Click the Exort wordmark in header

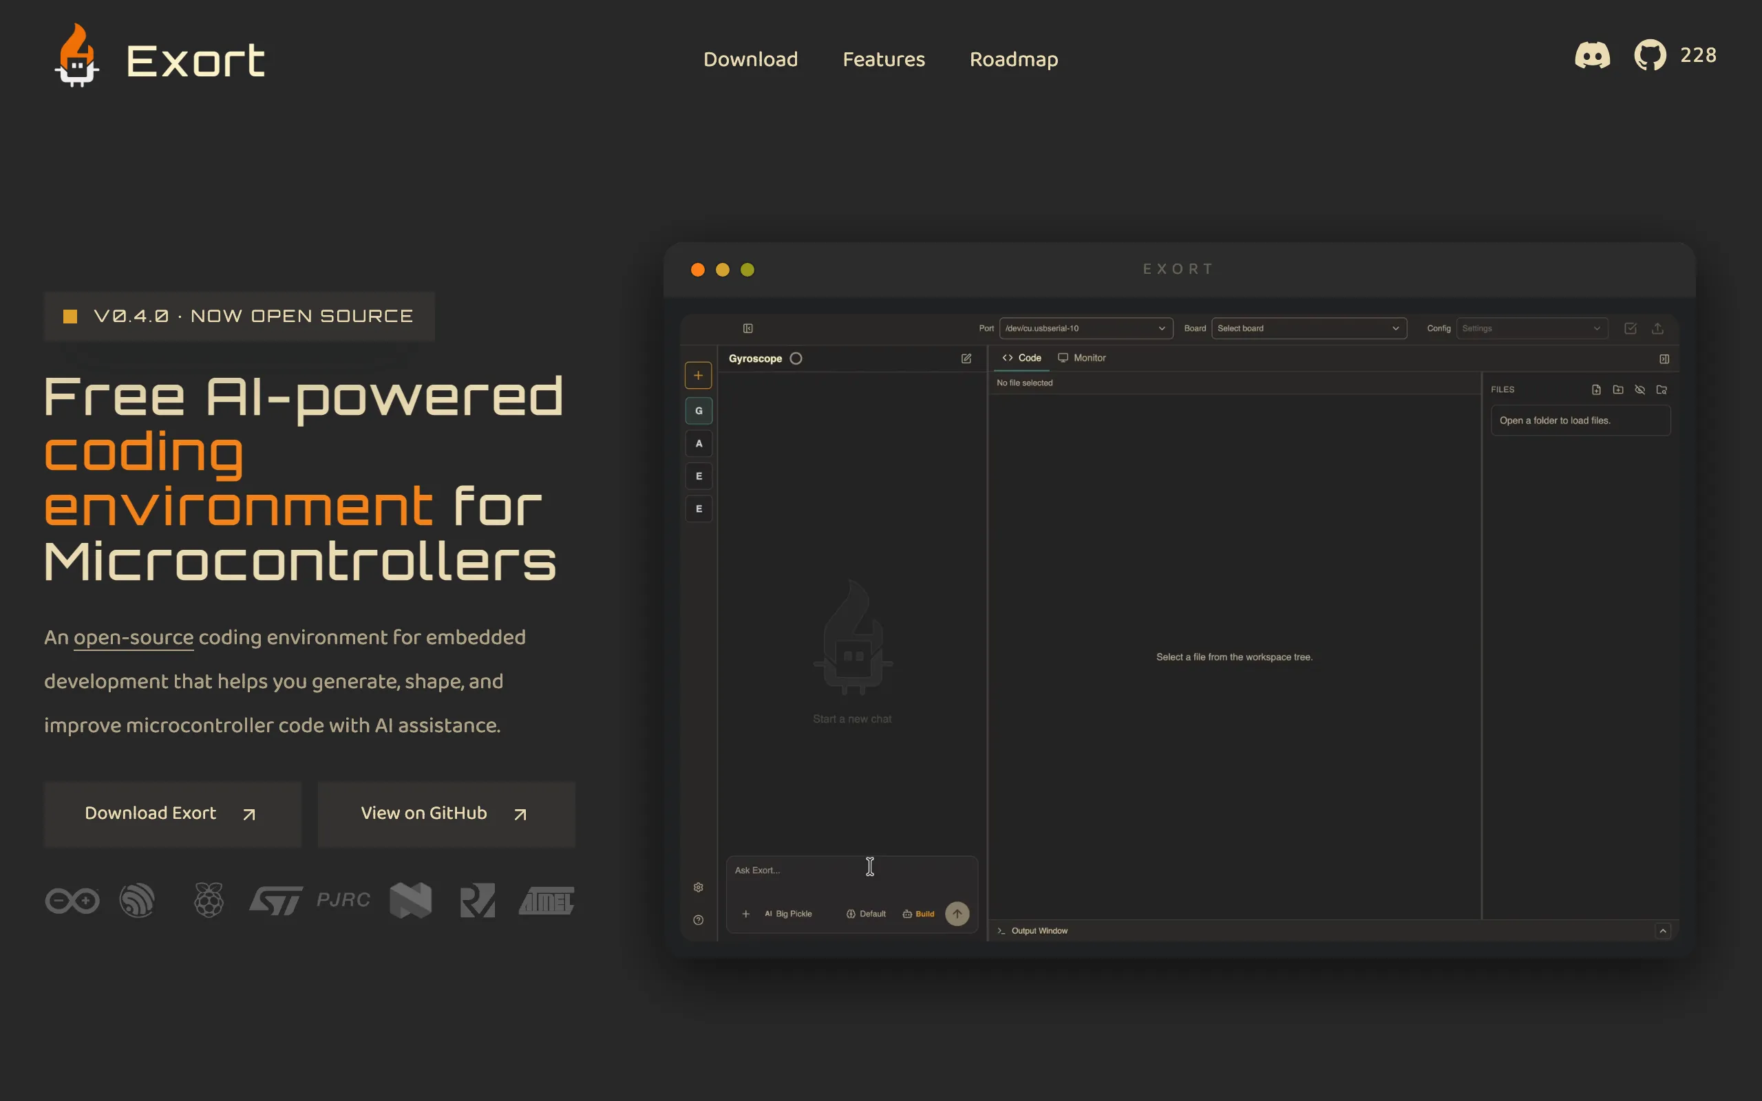tap(195, 61)
